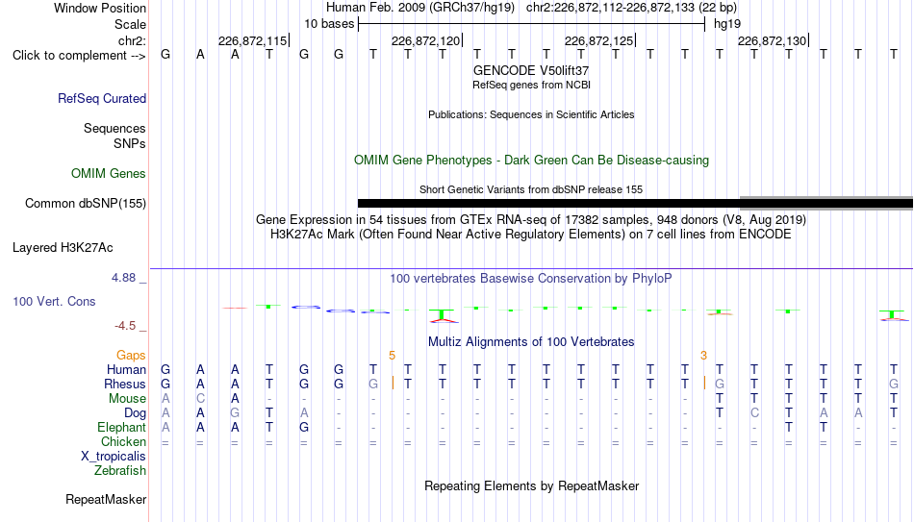914x522 pixels.
Task: Click 'Human Feb. 2009 (GRCh37/hg19)' text
Action: [420, 8]
